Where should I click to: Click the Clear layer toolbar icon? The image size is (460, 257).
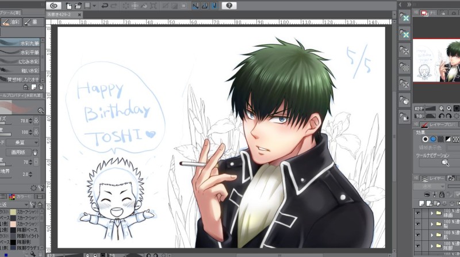pyautogui.click(x=126, y=6)
